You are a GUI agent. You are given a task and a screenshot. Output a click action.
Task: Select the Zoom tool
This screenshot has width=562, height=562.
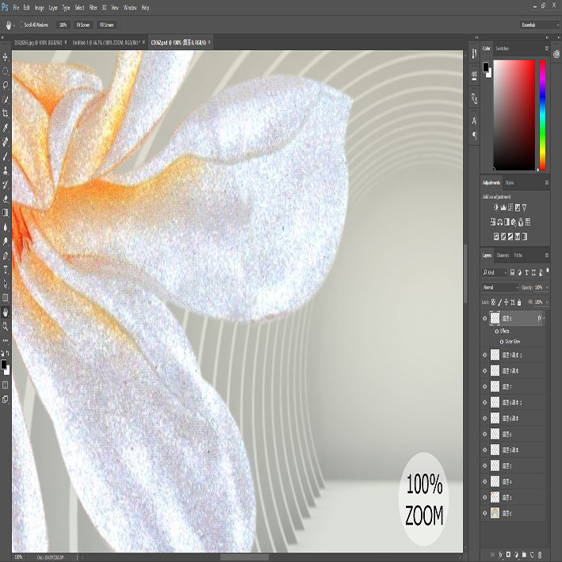pyautogui.click(x=6, y=327)
